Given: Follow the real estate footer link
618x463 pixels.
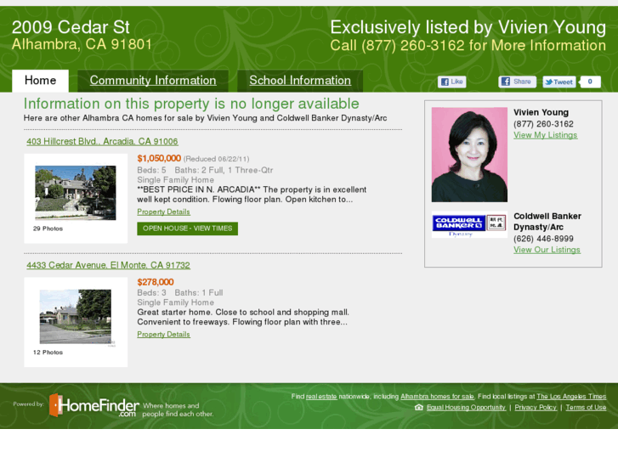Looking at the screenshot, I should tap(321, 397).
